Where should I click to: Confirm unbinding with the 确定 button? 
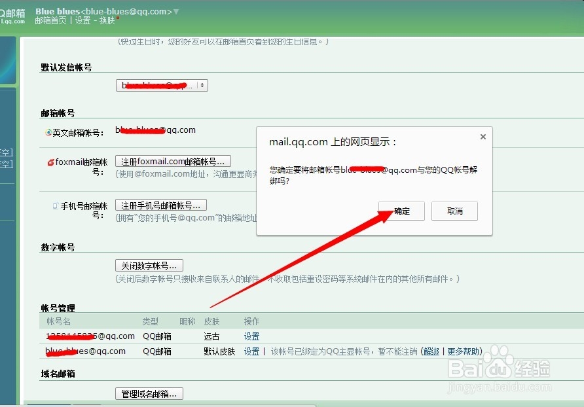(x=401, y=211)
